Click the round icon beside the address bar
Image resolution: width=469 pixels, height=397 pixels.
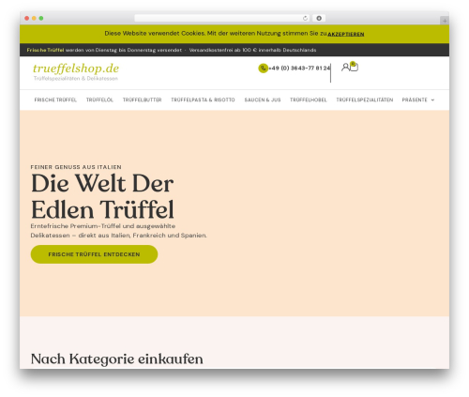[319, 18]
